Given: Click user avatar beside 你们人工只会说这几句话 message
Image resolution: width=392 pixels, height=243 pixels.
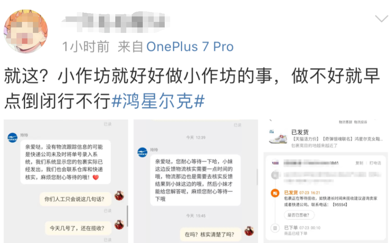Looking at the screenshot, I should 119,195.
